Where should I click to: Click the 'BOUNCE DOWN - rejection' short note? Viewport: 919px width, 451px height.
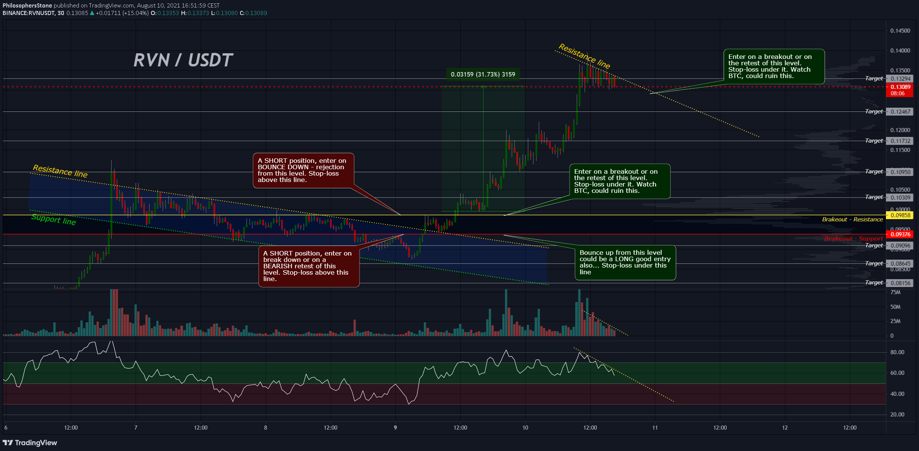point(304,170)
